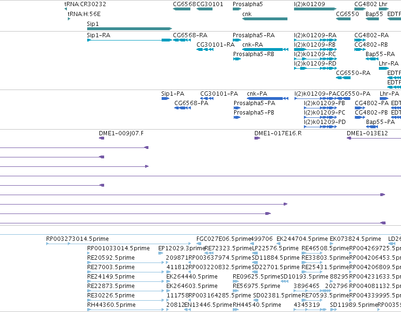The height and width of the screenshot is (312, 401).
Task: Click the RP001033014.5prime EST label
Action: pos(118,248)
